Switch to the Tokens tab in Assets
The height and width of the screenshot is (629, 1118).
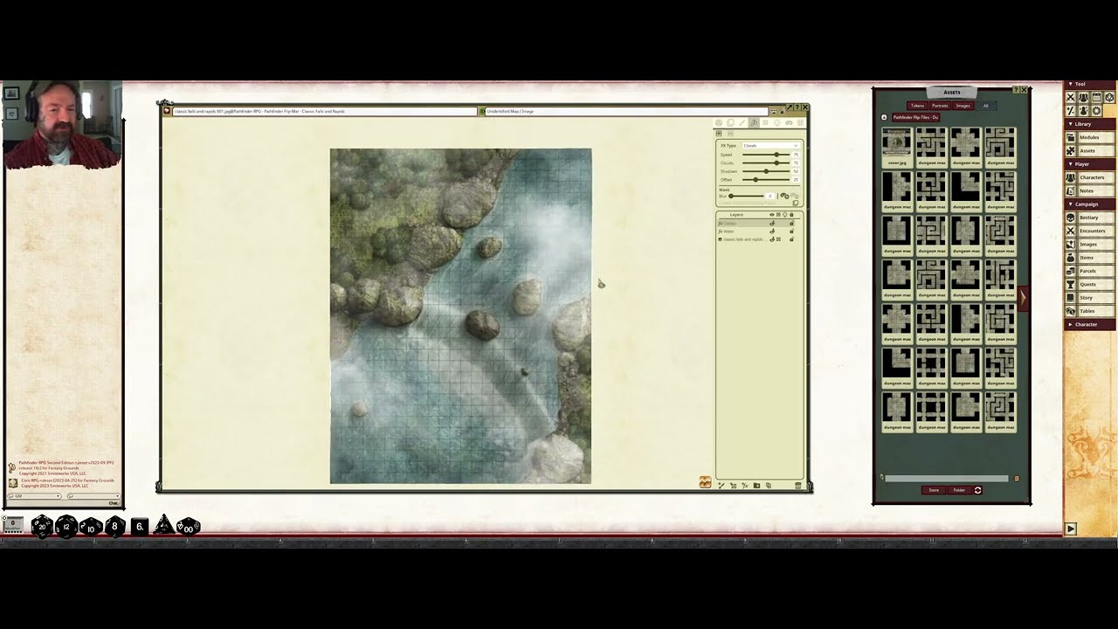coord(917,106)
